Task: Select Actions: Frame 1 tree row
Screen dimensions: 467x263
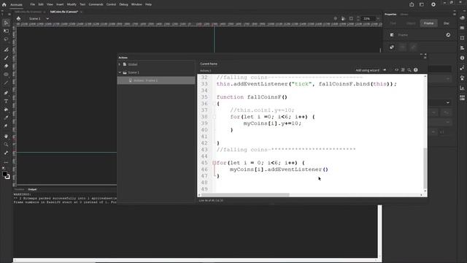Action: [x=156, y=80]
